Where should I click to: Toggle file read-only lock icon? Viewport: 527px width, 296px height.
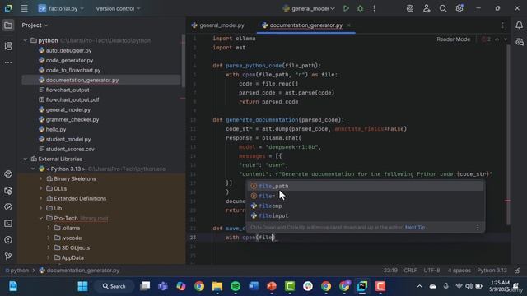(518, 271)
